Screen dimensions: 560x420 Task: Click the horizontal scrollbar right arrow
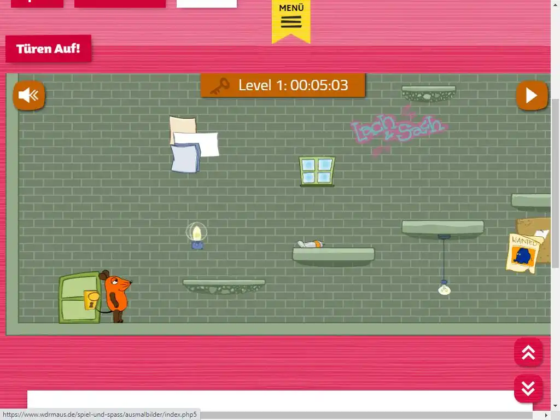point(546,416)
